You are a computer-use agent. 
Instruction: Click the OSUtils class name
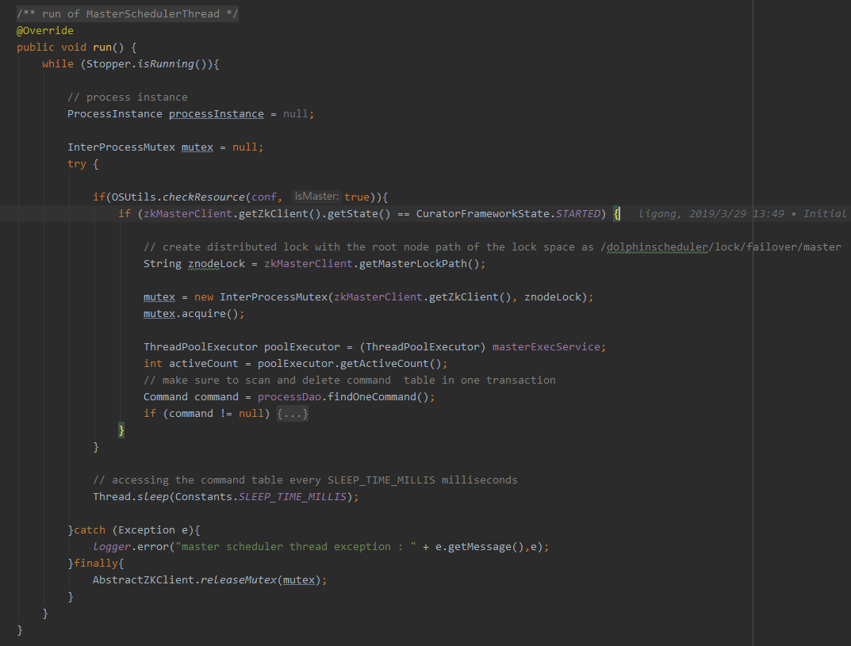[133, 197]
